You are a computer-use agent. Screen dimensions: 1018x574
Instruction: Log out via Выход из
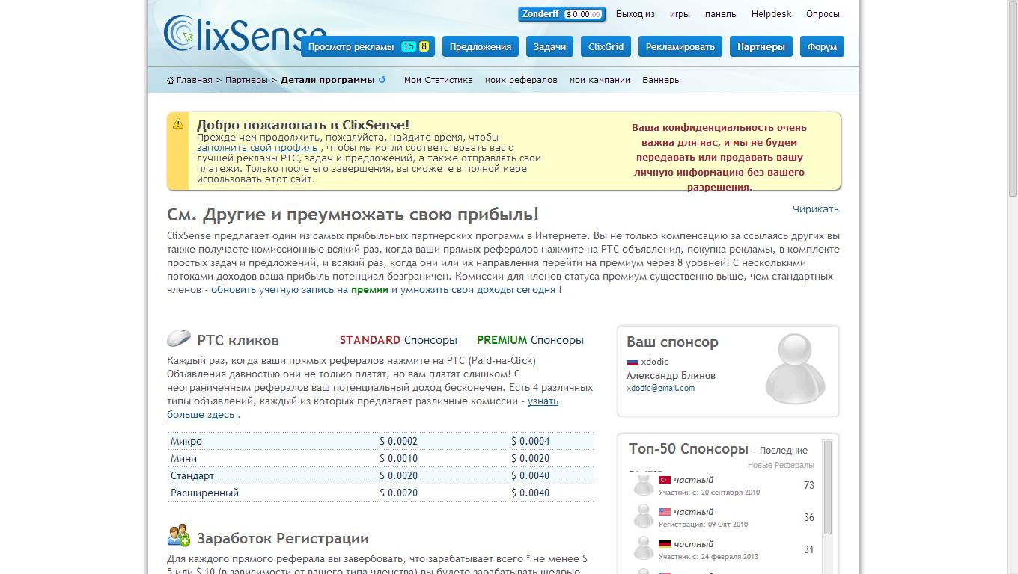(636, 14)
